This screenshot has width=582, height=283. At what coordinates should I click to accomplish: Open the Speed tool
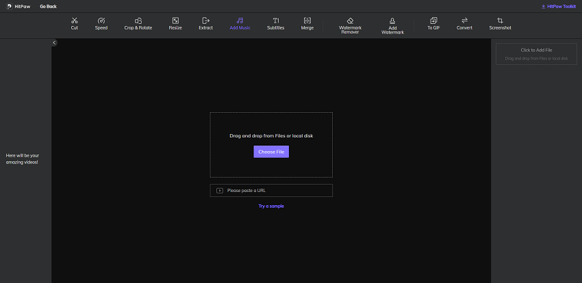coord(101,24)
